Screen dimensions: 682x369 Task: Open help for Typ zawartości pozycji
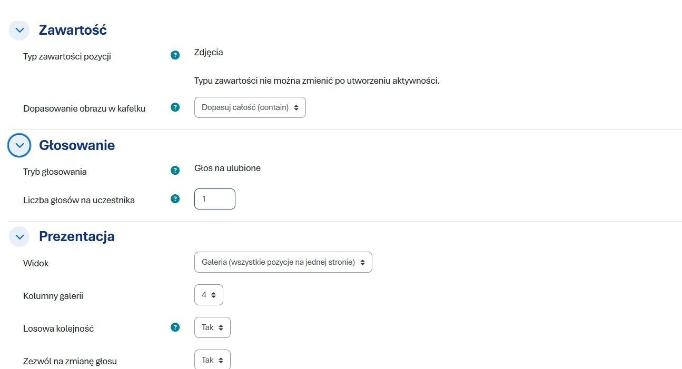pyautogui.click(x=175, y=55)
